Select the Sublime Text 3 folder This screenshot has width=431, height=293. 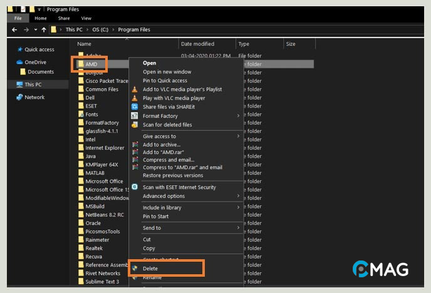point(102,282)
